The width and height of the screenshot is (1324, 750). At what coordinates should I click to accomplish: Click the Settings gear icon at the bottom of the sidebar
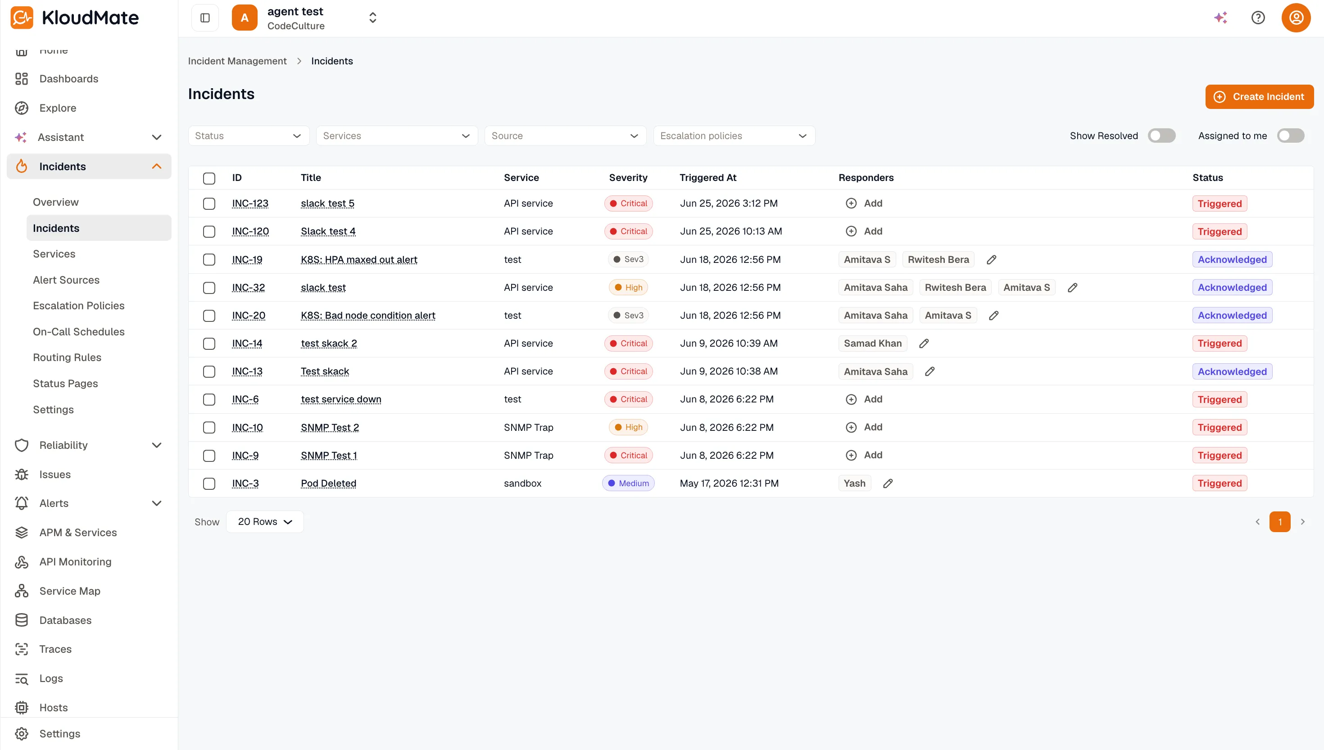(x=22, y=734)
